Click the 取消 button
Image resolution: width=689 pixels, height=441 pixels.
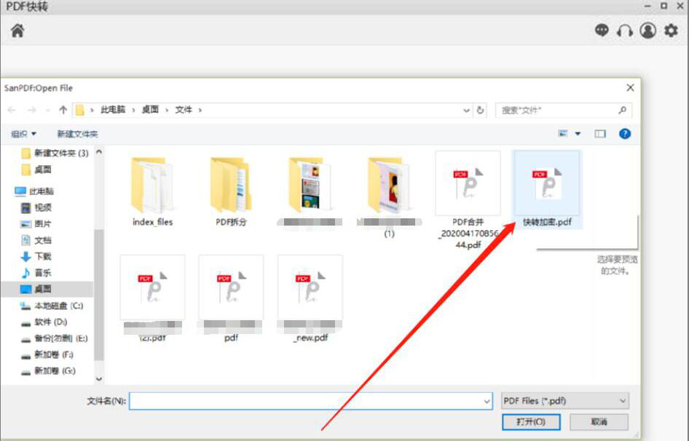pyautogui.click(x=599, y=422)
